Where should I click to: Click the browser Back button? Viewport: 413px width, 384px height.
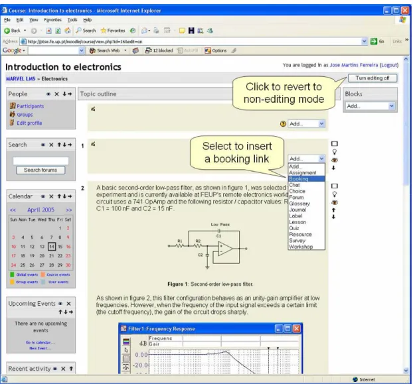pyautogui.click(x=12, y=31)
